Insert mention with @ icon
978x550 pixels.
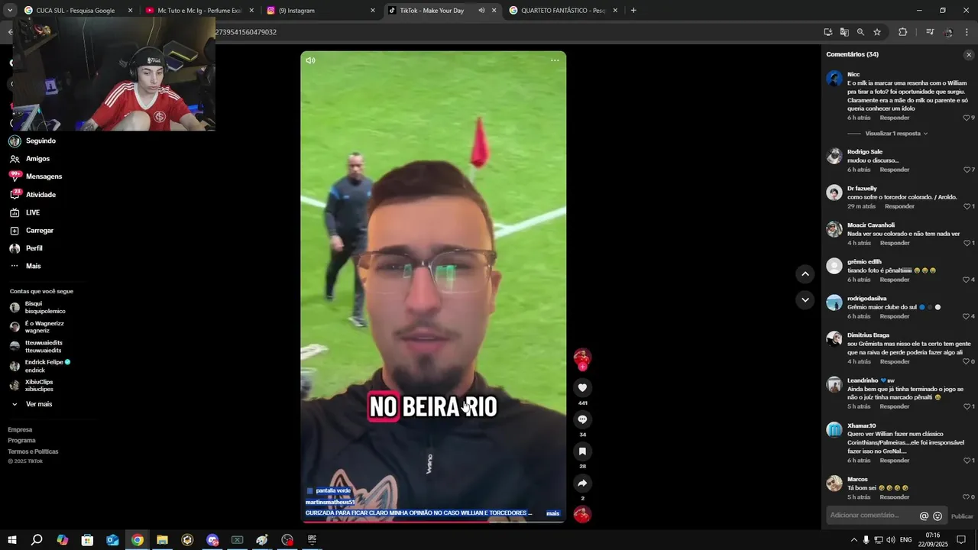point(924,516)
